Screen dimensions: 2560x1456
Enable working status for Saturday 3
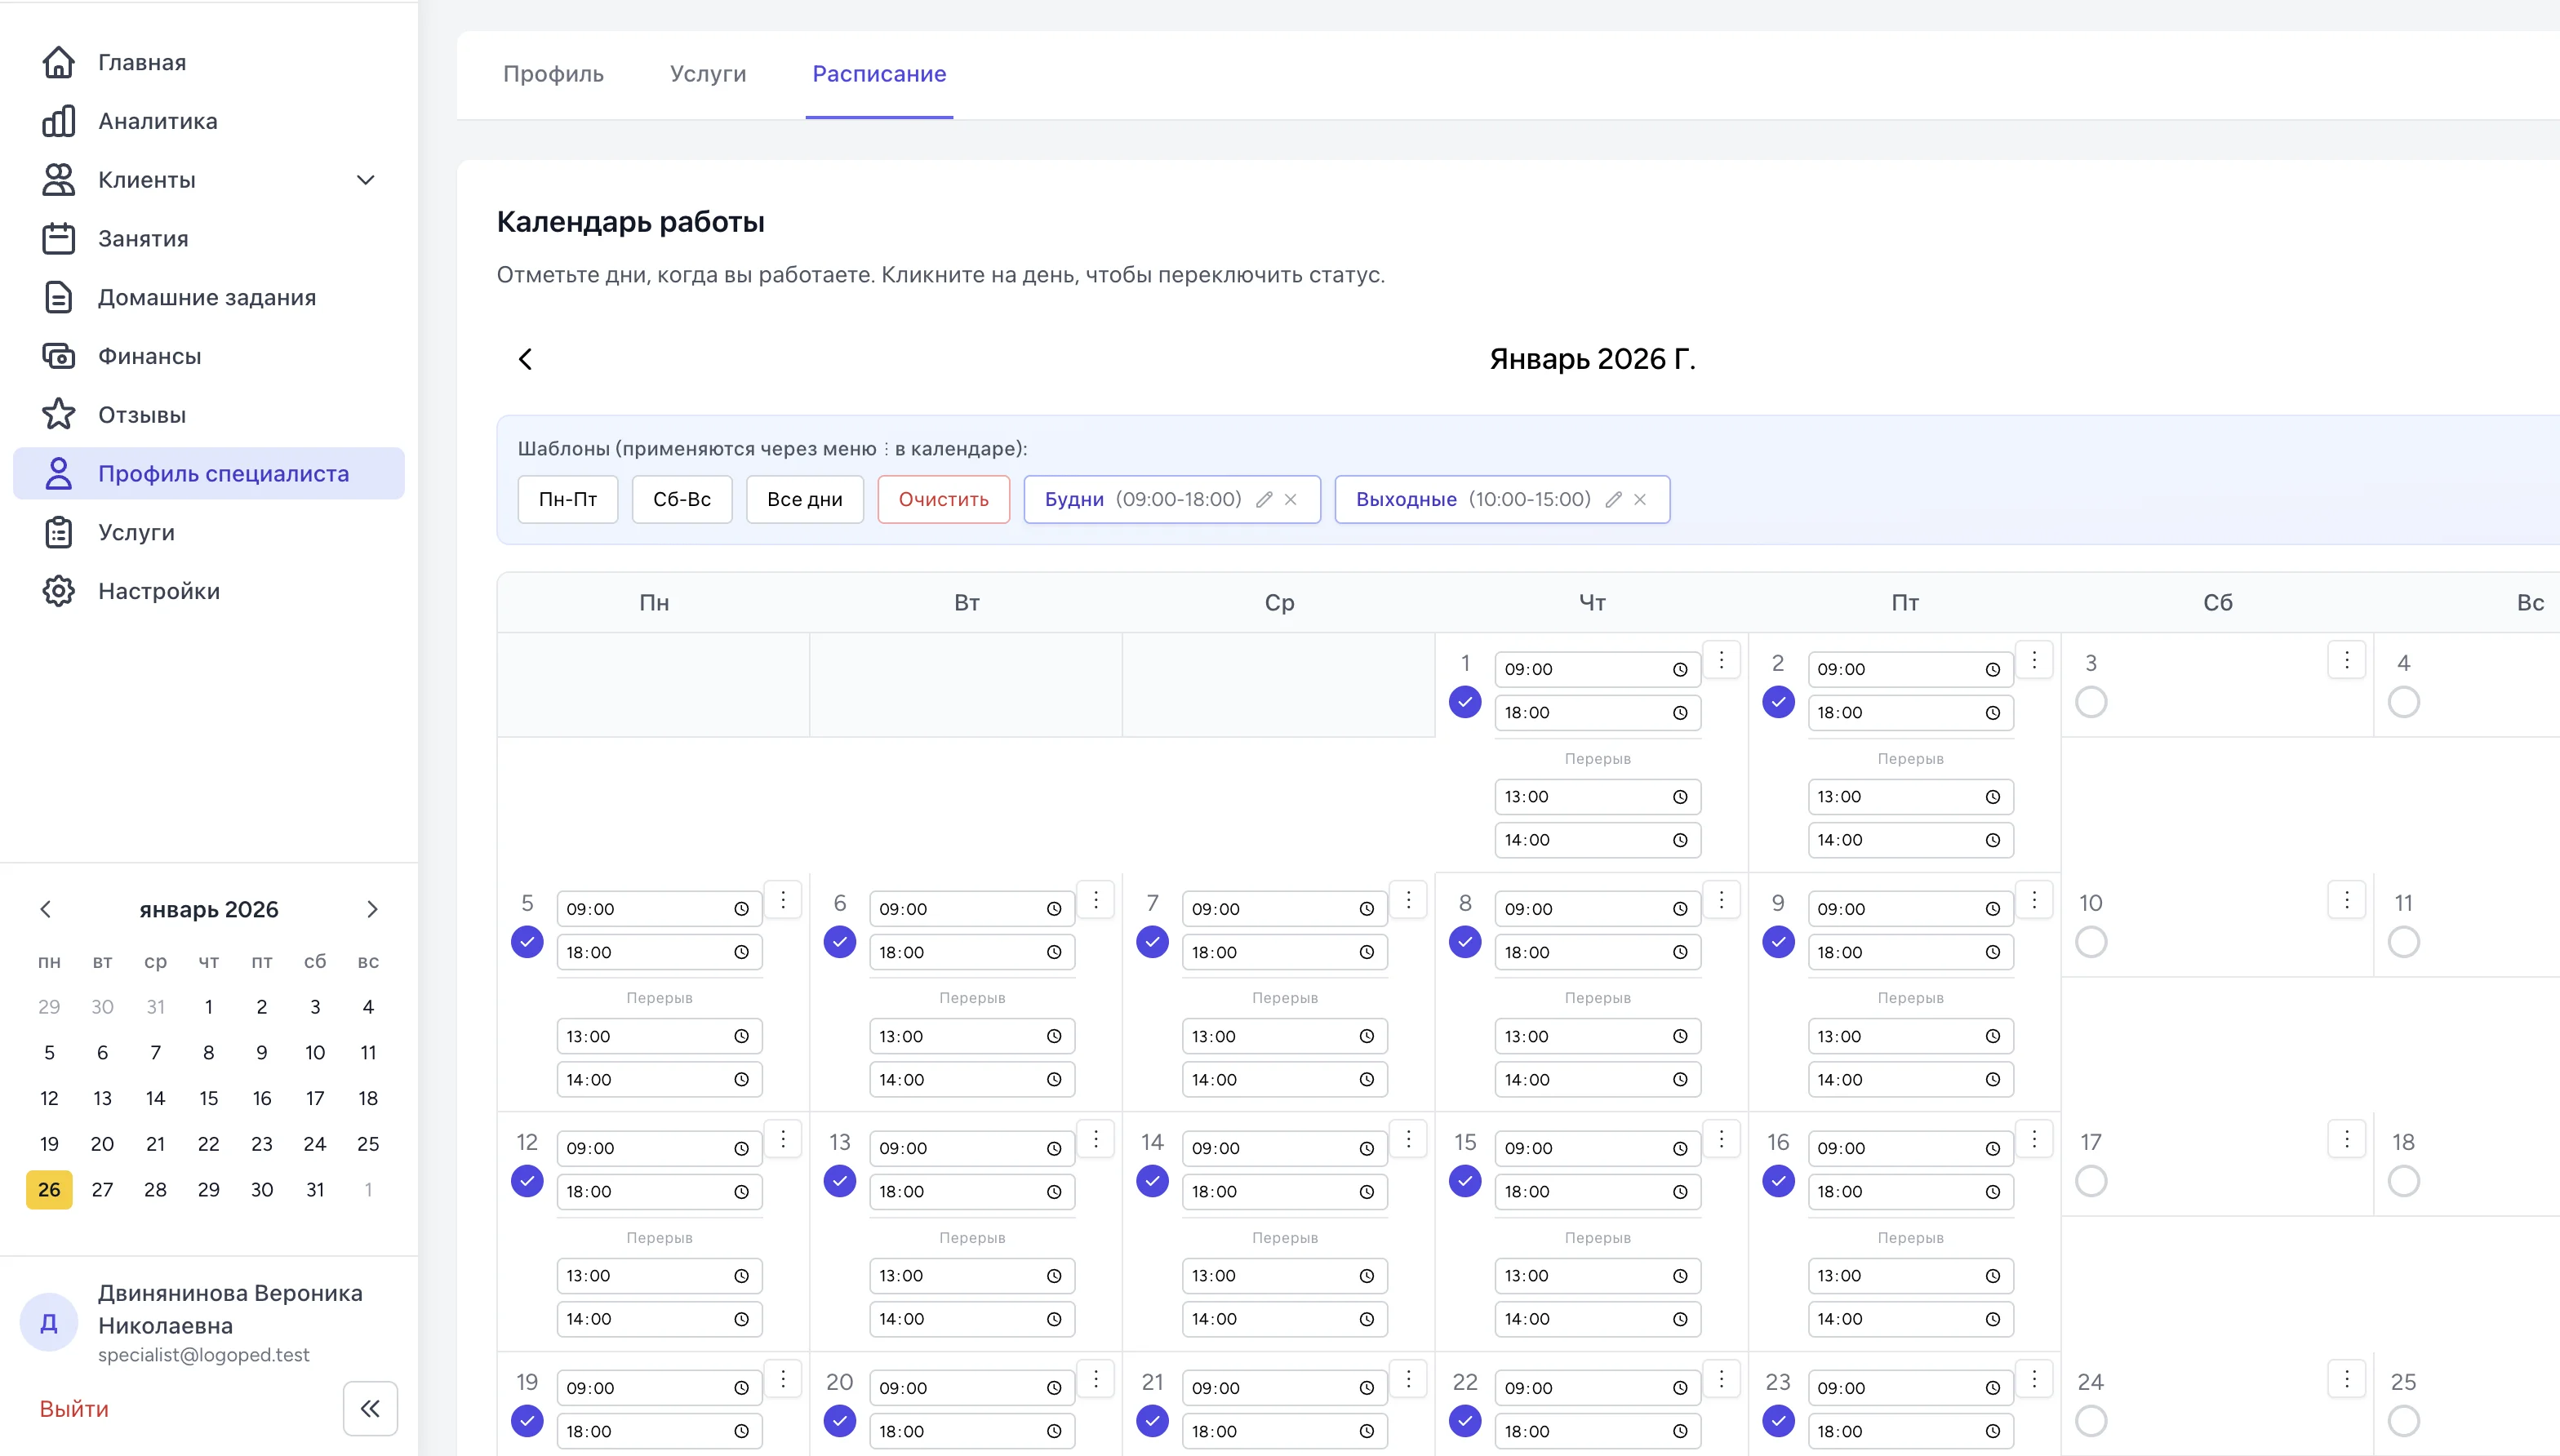2091,702
